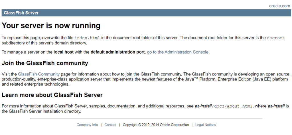The image size is (292, 135).
Task: Click the docroot monospace word
Action: (x=276, y=38)
